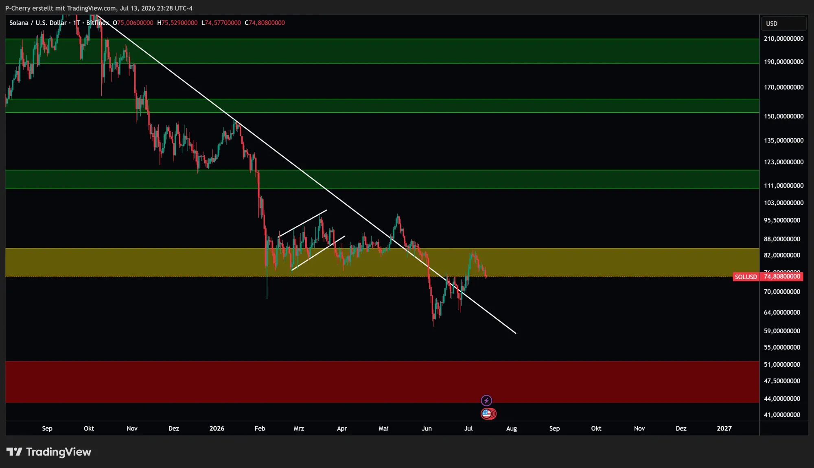
Task: Click the 170,00000000 price axis label
Action: 783,87
